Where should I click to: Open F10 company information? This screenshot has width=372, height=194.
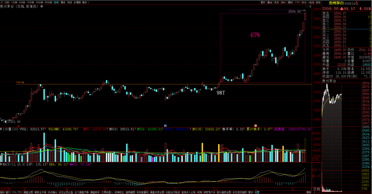[x=297, y=2]
